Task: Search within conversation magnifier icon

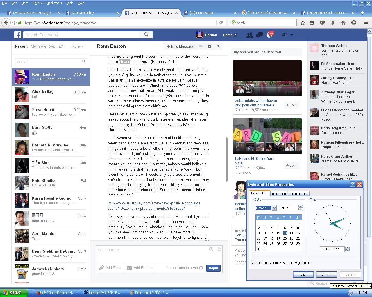Action: [x=218, y=46]
